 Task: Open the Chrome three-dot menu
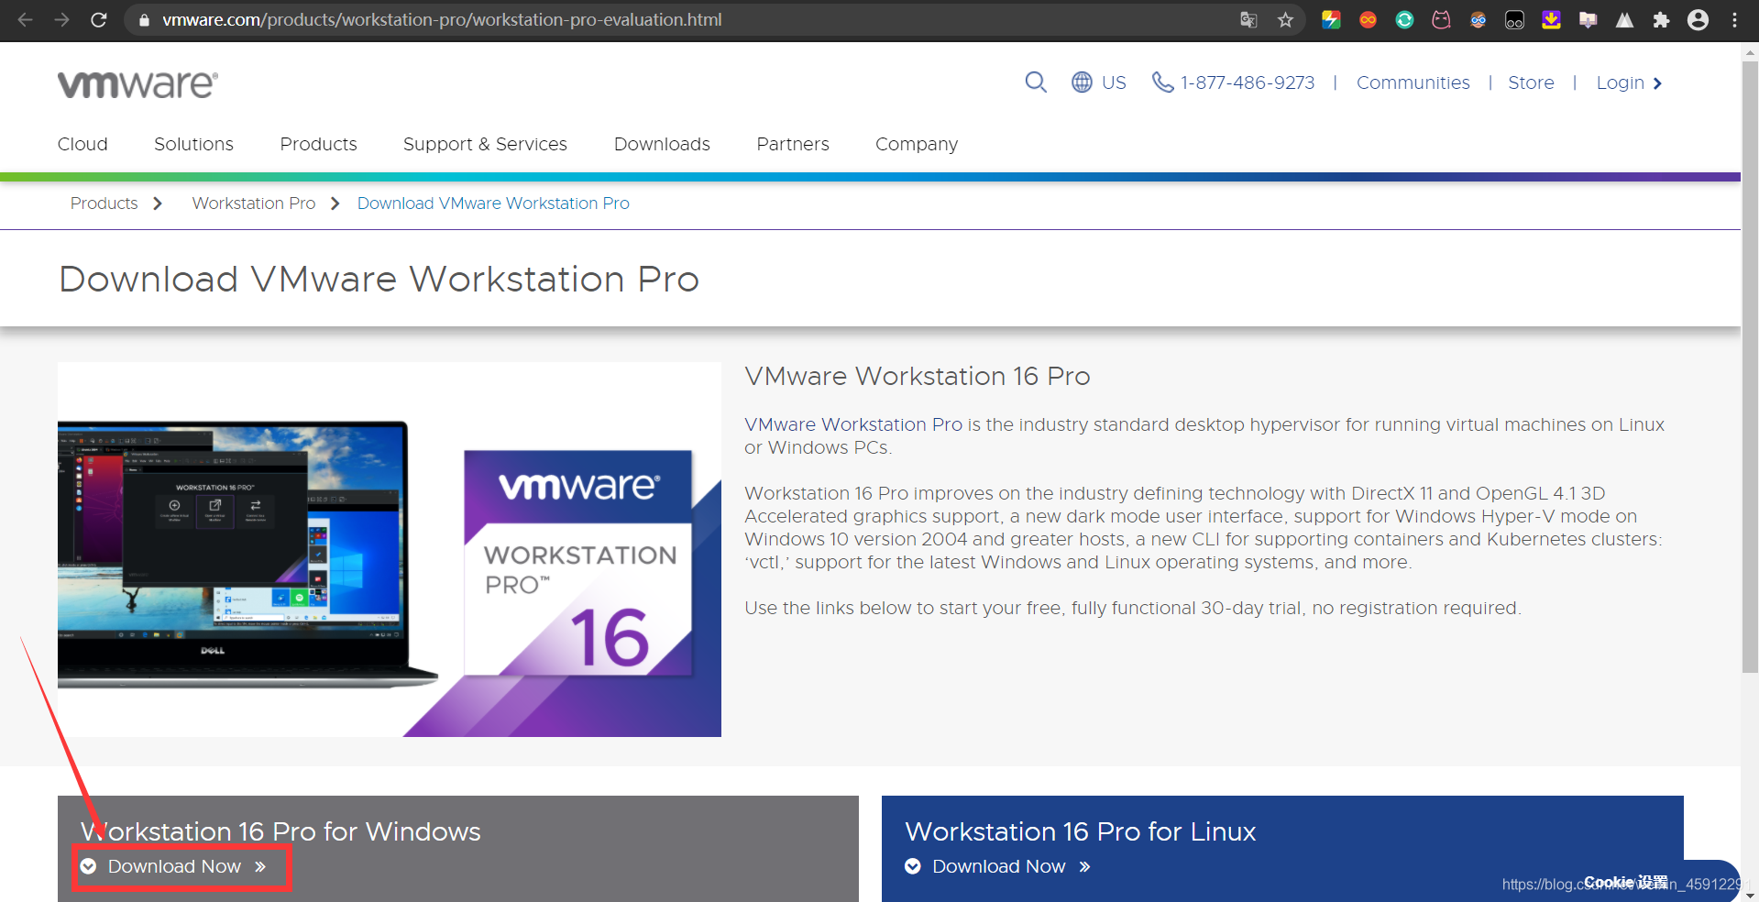(x=1734, y=19)
